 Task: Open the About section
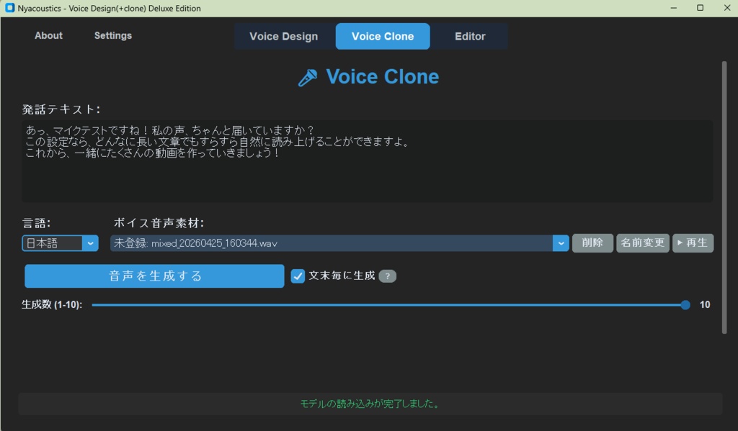[x=48, y=35]
